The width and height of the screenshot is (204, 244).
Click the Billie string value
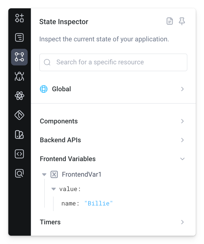(x=98, y=203)
